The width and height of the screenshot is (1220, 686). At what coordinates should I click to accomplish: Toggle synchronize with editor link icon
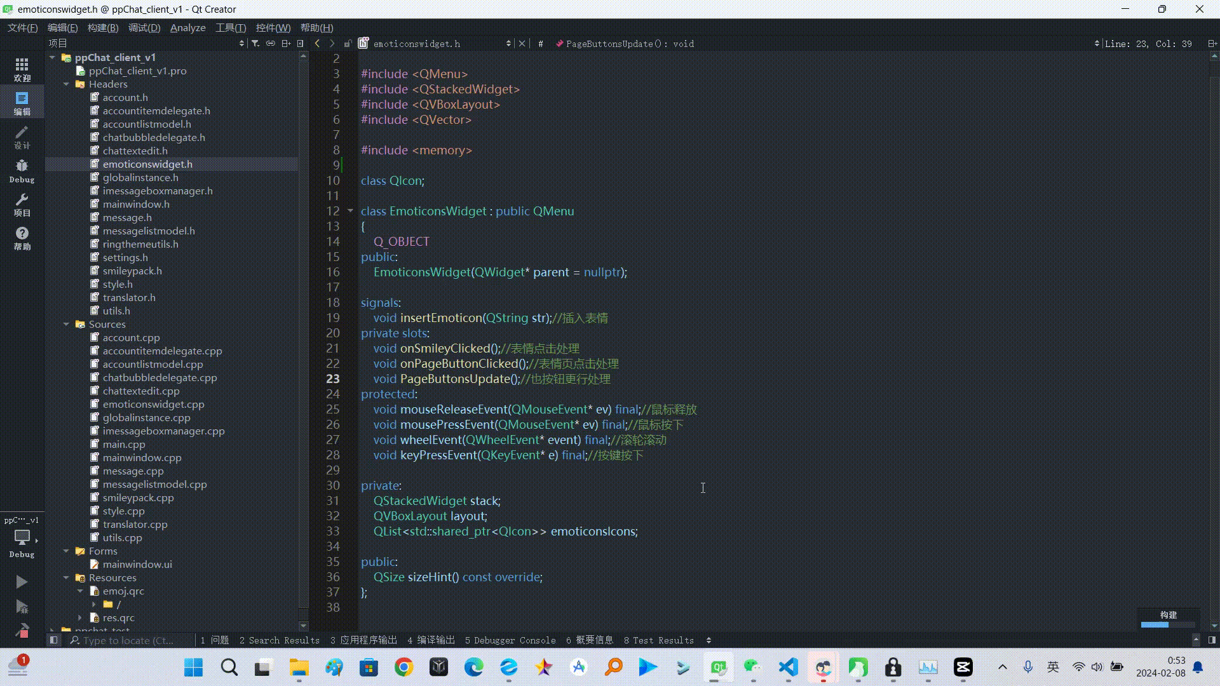(271, 43)
